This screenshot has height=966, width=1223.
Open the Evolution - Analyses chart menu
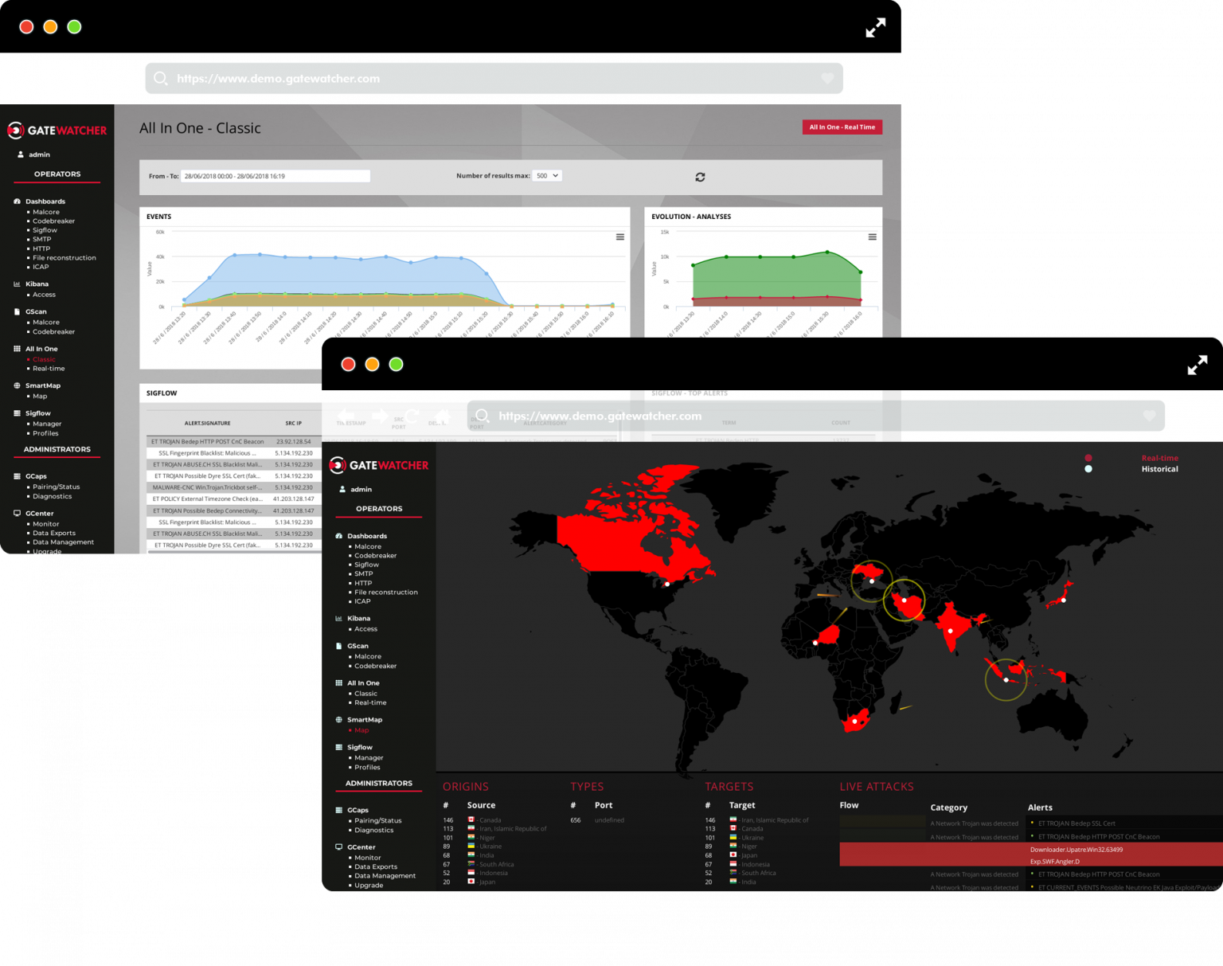tap(872, 237)
